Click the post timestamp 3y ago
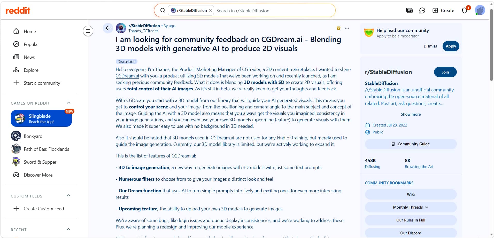Viewport: 494px width, 238px height. pos(169,26)
